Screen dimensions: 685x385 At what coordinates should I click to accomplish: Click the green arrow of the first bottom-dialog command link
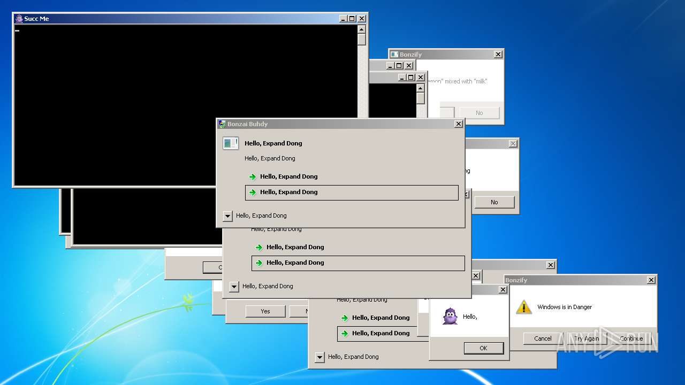[x=345, y=318]
